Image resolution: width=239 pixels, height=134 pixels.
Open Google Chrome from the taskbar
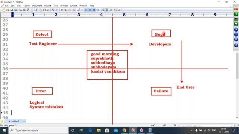click(124, 130)
